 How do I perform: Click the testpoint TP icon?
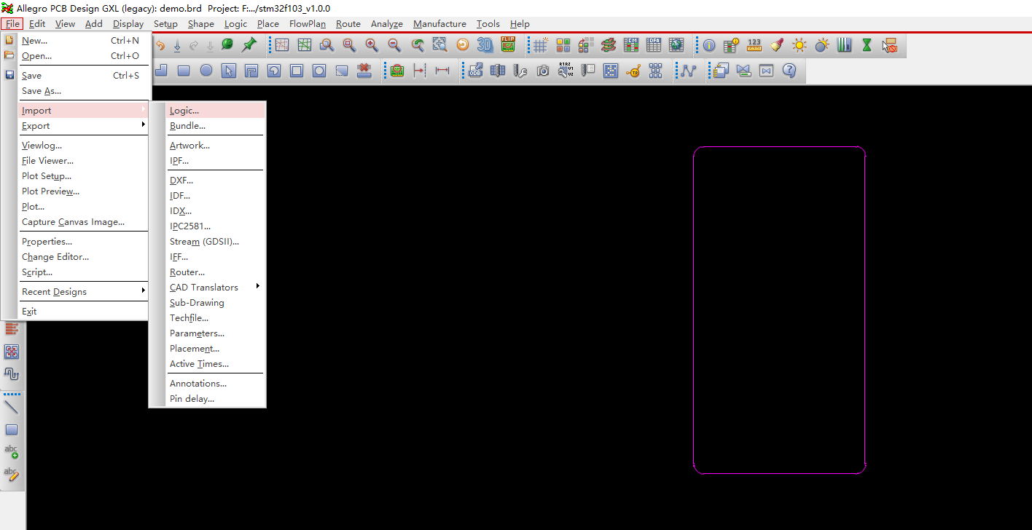[x=633, y=71]
